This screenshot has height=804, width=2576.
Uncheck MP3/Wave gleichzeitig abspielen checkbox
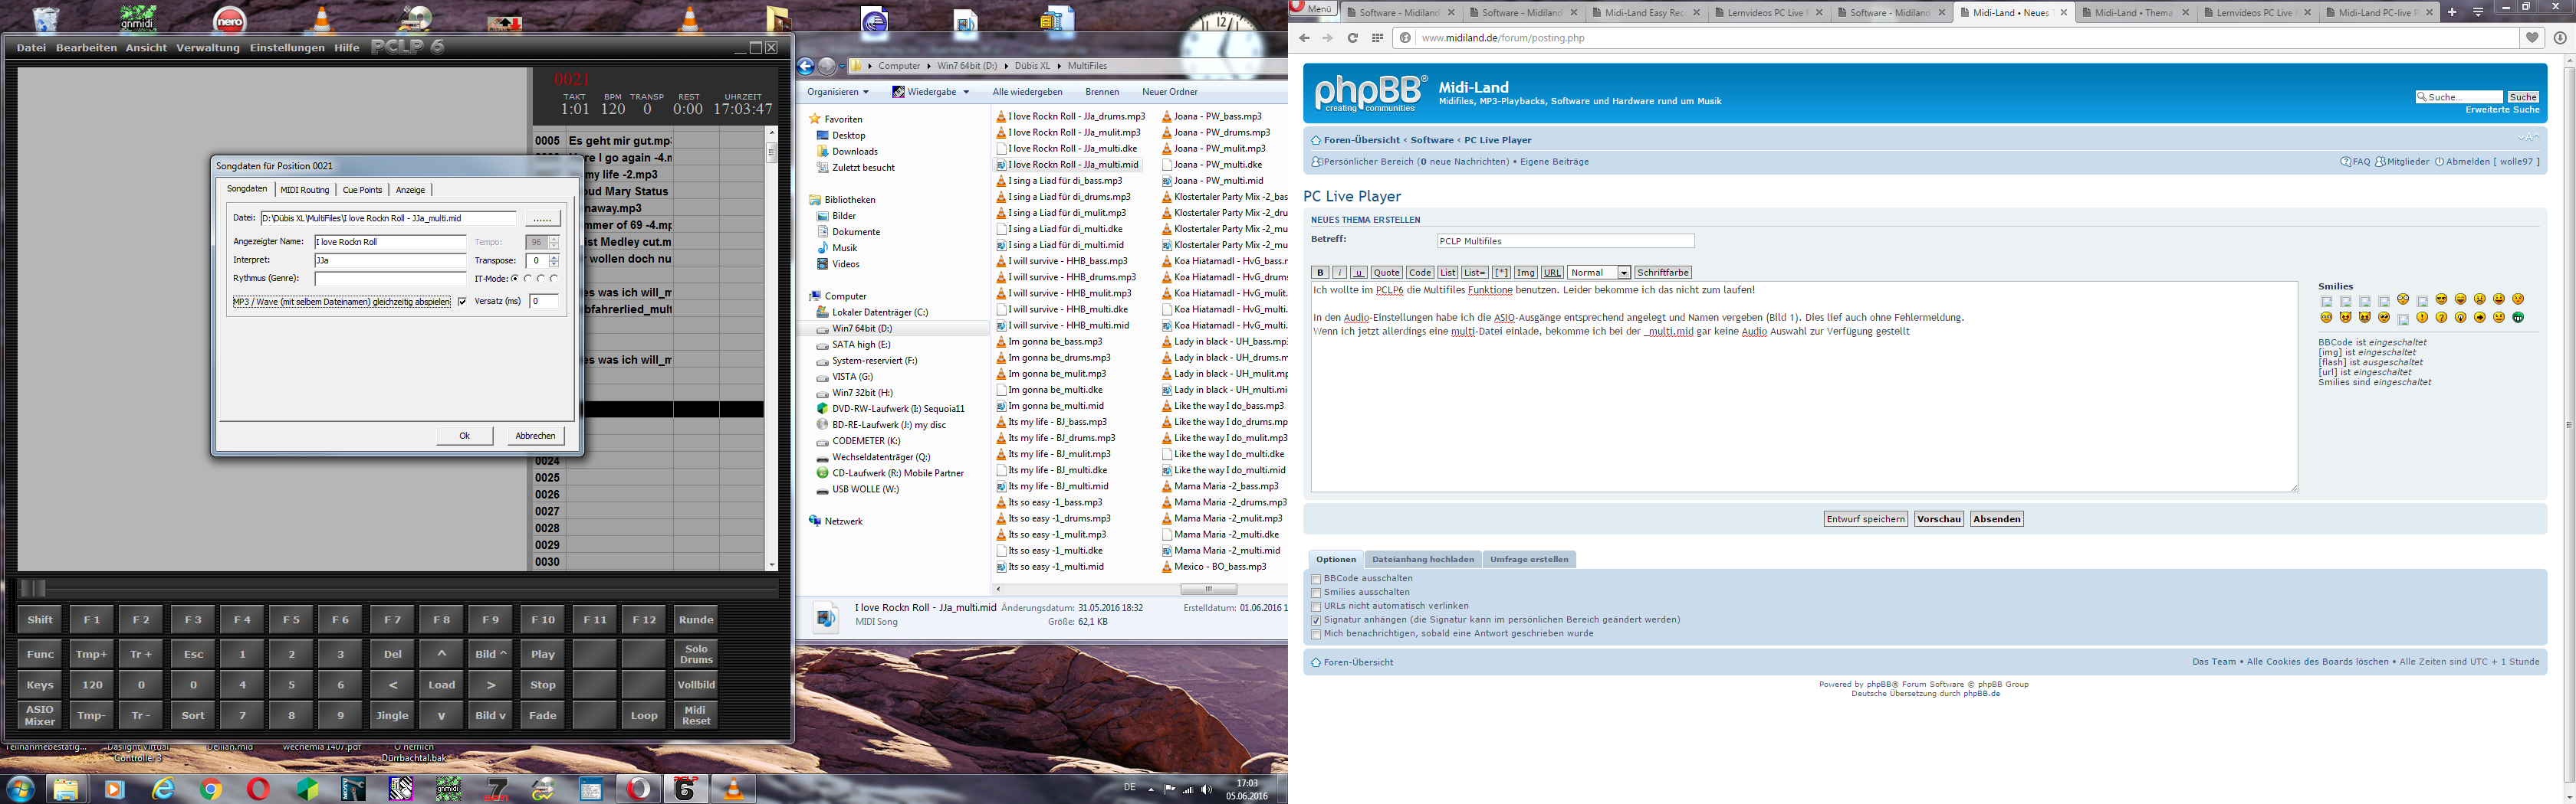click(x=462, y=302)
